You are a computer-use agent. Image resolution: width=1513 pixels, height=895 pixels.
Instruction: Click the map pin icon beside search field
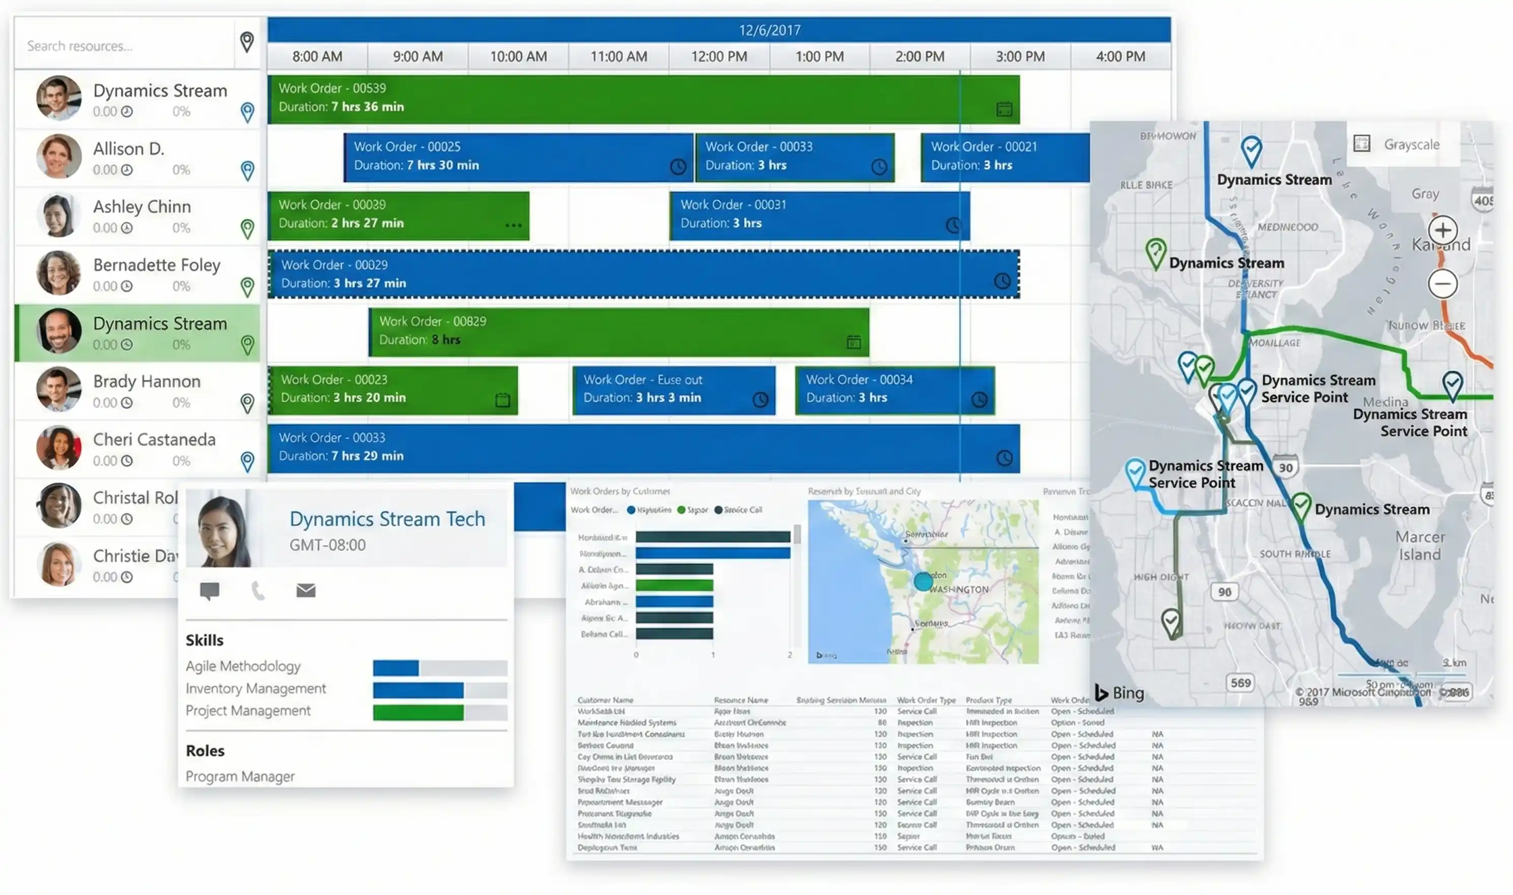[x=246, y=42]
